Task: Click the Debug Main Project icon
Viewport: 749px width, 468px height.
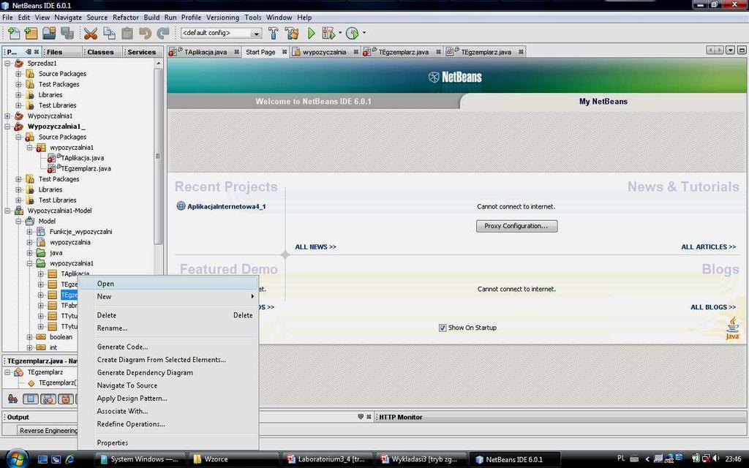Action: pos(328,33)
